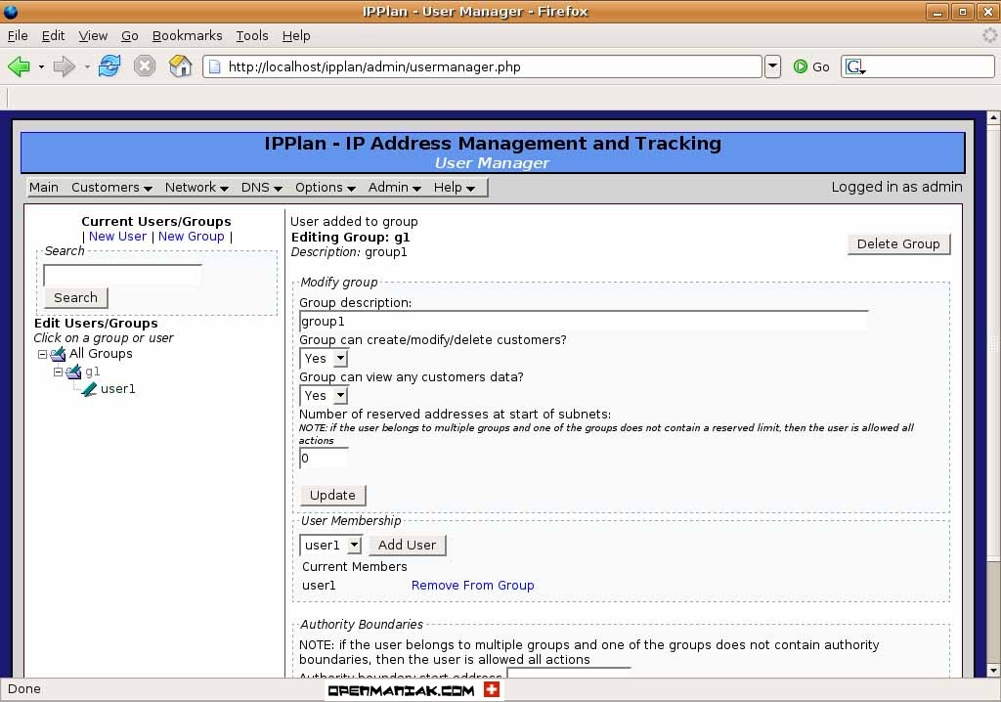Viewport: 1001px width, 702px height.
Task: Click the Update button
Action: coord(332,495)
